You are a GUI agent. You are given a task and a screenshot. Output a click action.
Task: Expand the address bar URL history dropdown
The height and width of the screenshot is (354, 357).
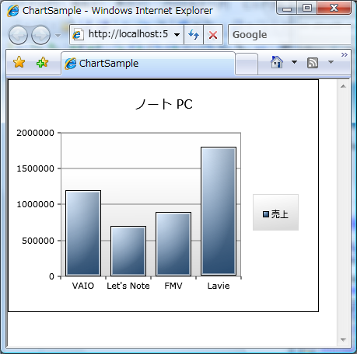[177, 35]
